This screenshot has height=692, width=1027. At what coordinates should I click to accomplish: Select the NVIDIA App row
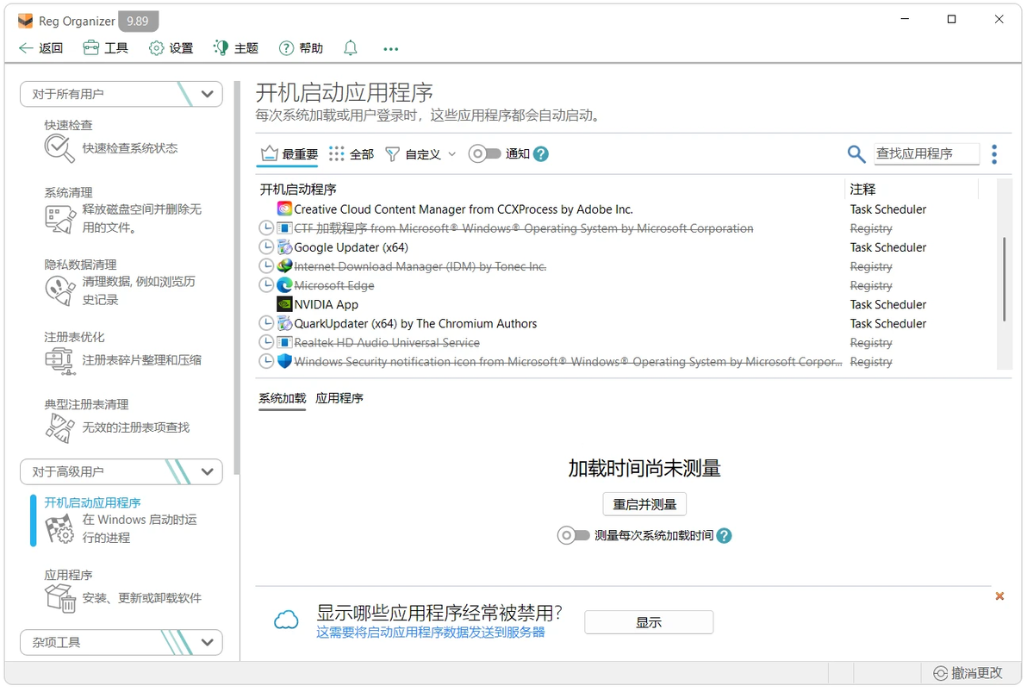pos(617,304)
